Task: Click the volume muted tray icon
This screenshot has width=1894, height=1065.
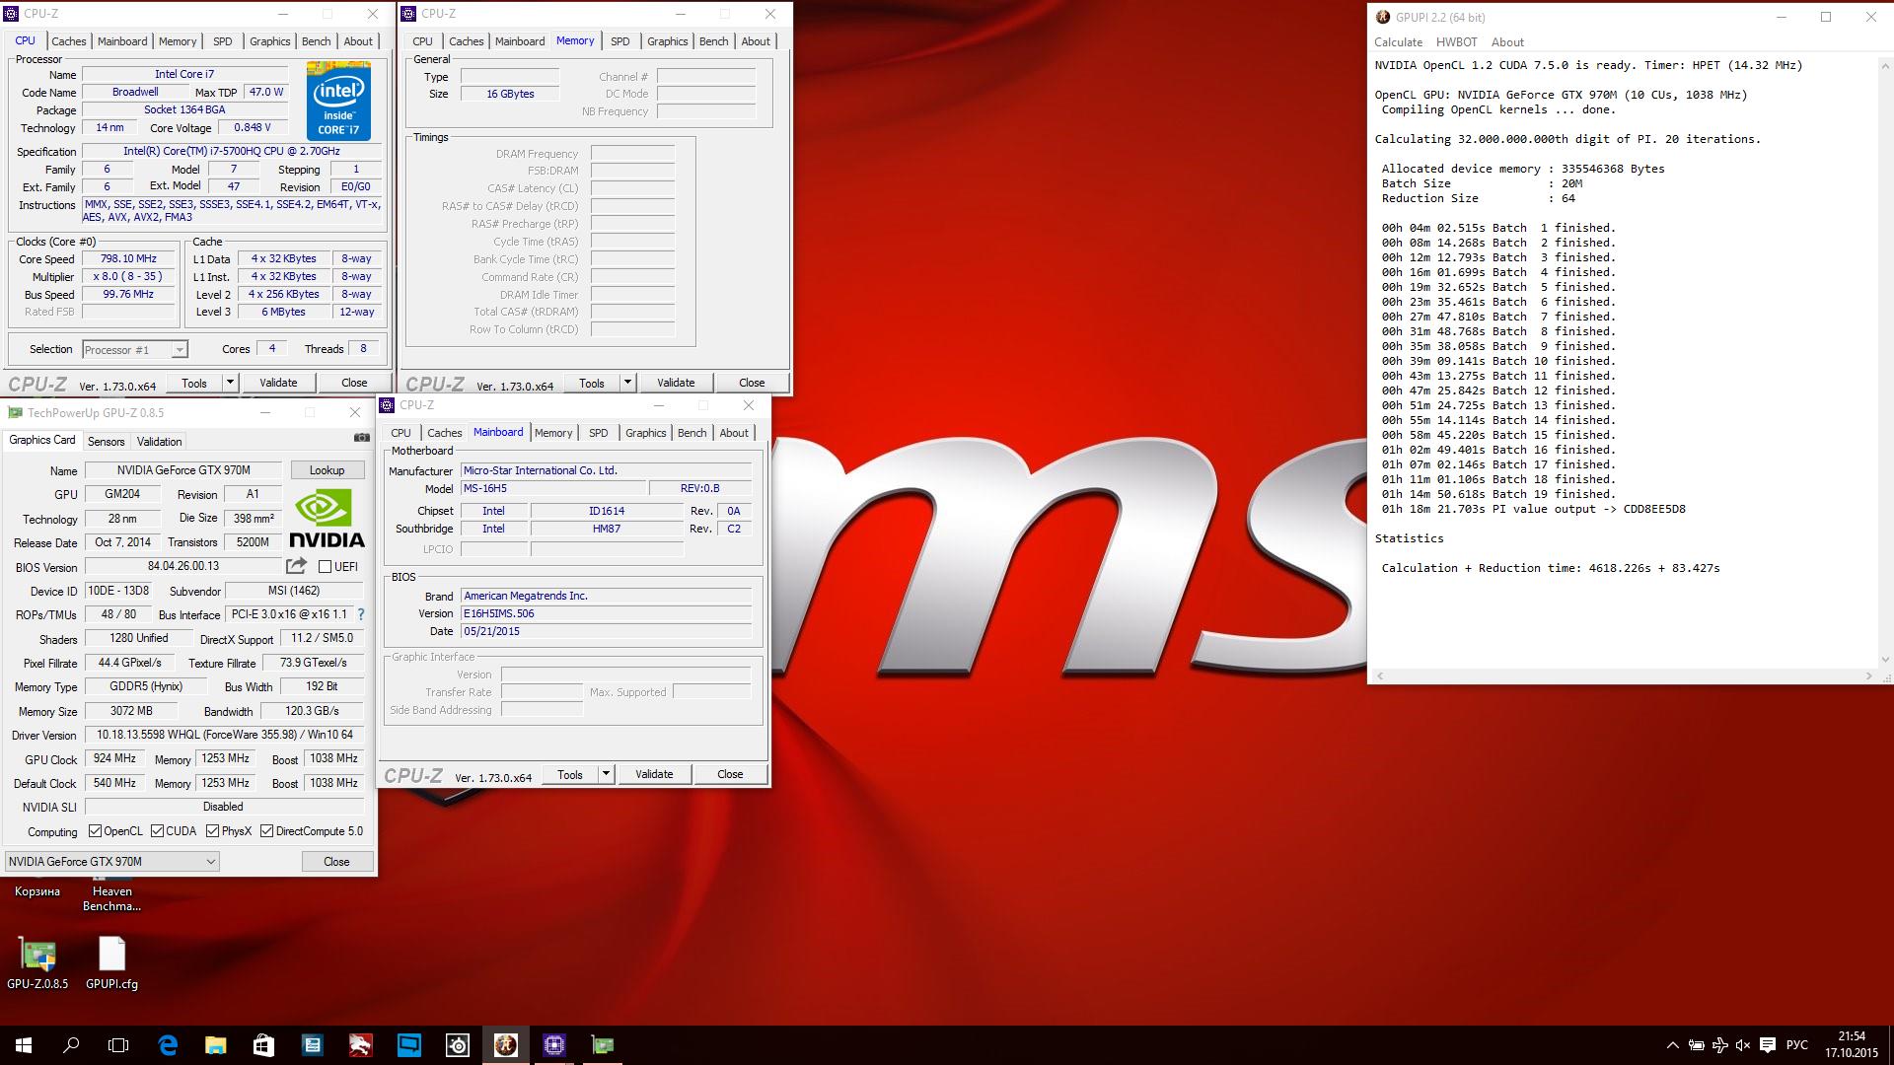Action: [1743, 1045]
